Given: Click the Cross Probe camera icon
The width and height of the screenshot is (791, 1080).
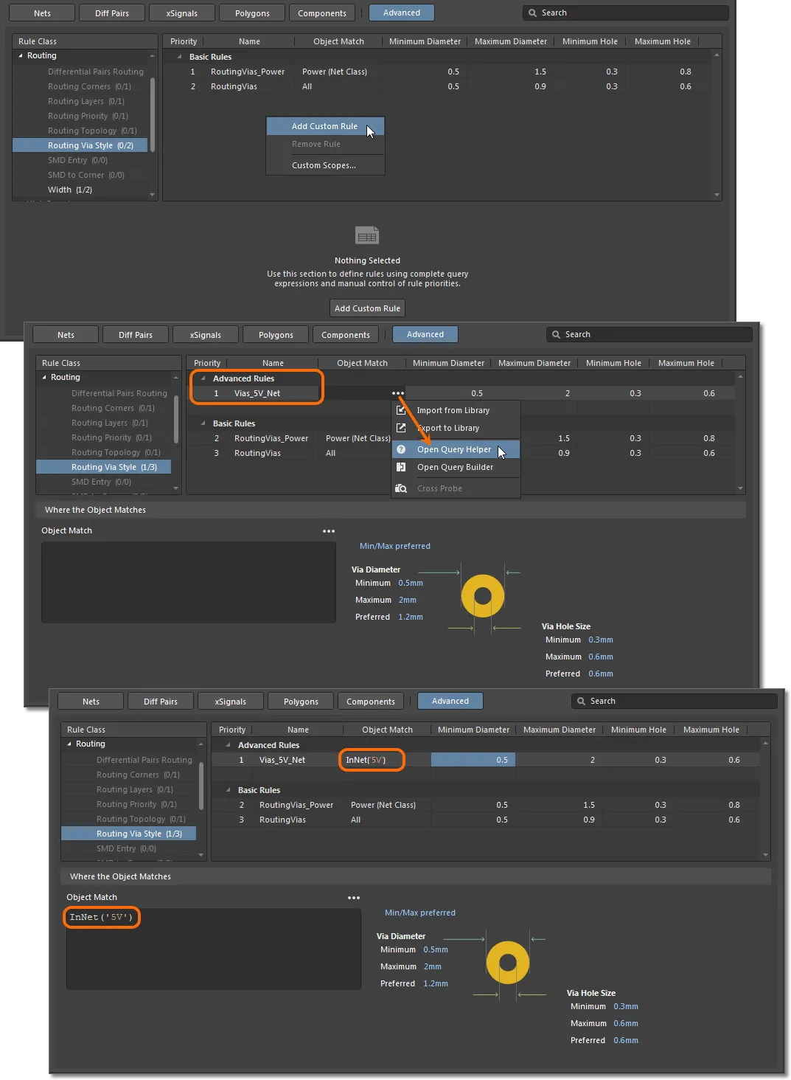Looking at the screenshot, I should (x=401, y=488).
